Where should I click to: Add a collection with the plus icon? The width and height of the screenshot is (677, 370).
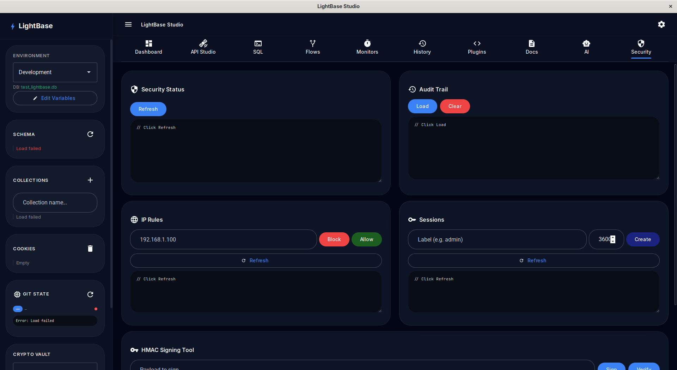pyautogui.click(x=90, y=180)
